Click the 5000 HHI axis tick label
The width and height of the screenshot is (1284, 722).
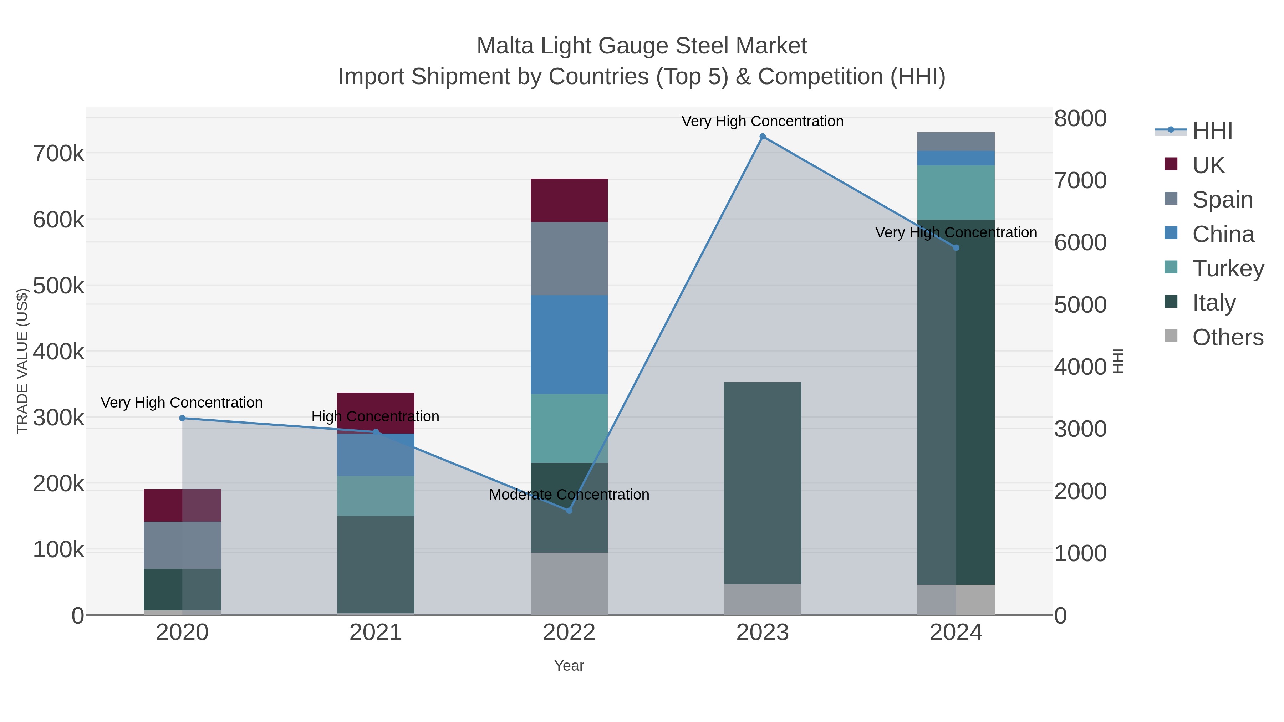(x=1081, y=305)
